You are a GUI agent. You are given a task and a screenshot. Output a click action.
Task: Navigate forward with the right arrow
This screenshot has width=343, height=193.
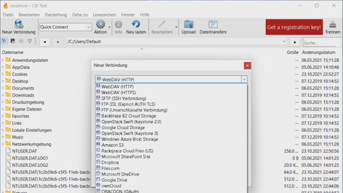[x=58, y=42]
